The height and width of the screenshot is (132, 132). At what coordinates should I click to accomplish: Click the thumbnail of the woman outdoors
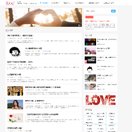pos(15,104)
